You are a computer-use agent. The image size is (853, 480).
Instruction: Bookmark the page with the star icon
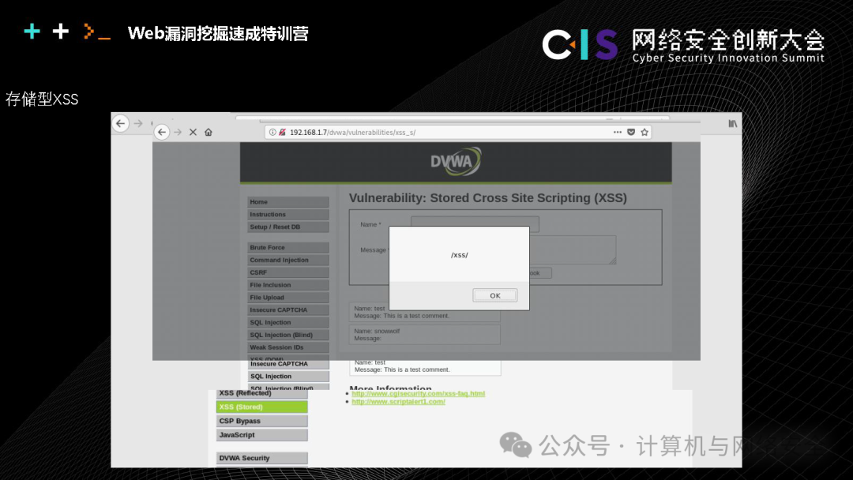point(644,132)
